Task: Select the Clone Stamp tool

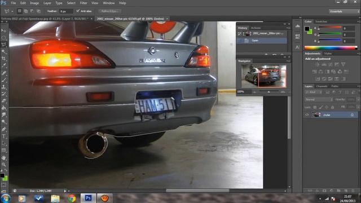Action: (4, 87)
